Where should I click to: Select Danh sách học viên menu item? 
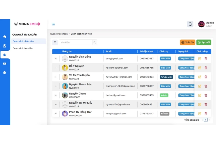pyautogui.click(x=22, y=48)
